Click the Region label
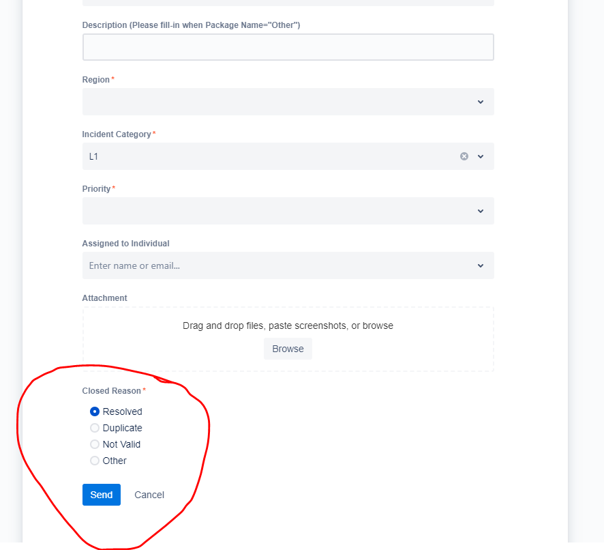This screenshot has height=550, width=604. [96, 79]
